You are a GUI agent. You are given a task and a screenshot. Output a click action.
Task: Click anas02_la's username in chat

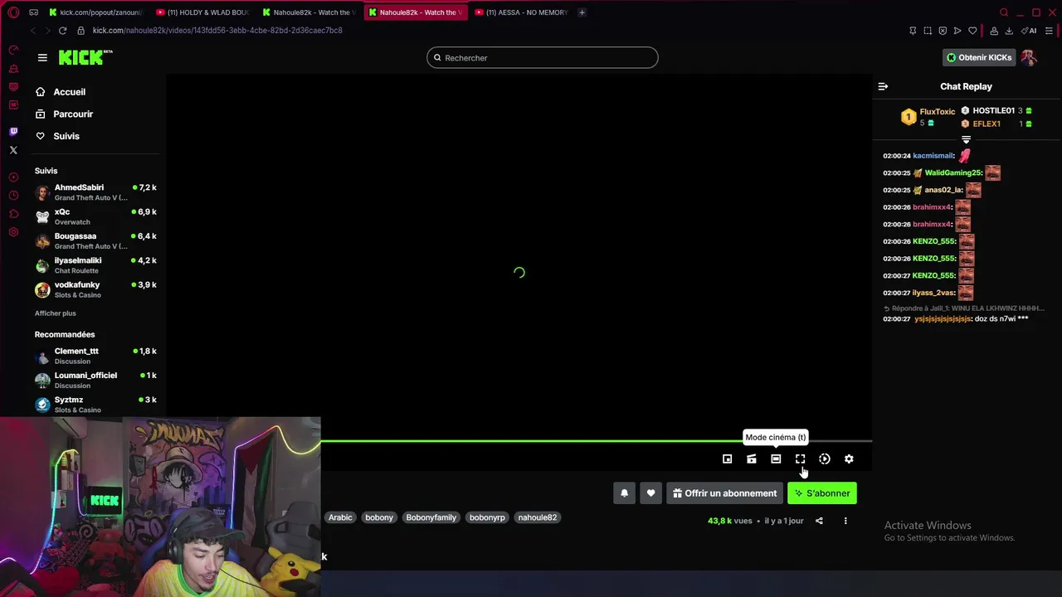(943, 190)
